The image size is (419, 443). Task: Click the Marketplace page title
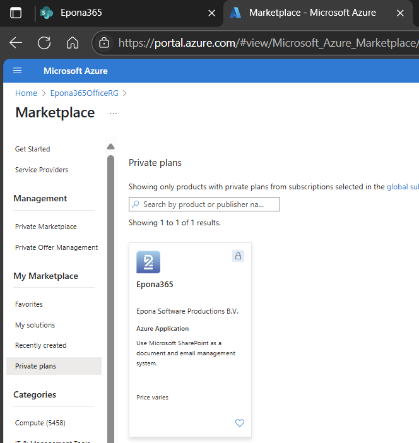pos(55,112)
